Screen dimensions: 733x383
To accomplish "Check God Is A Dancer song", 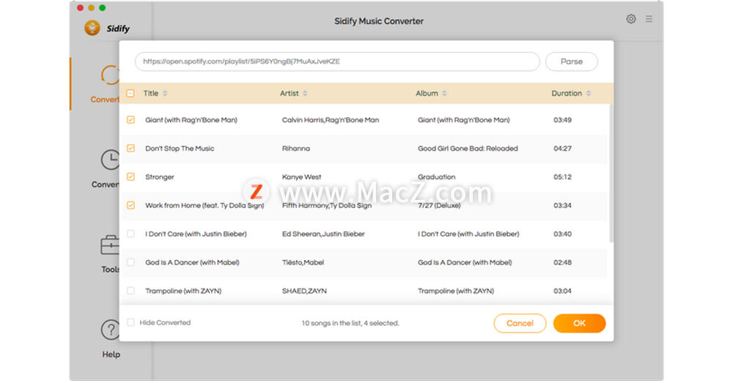I will click(x=130, y=262).
